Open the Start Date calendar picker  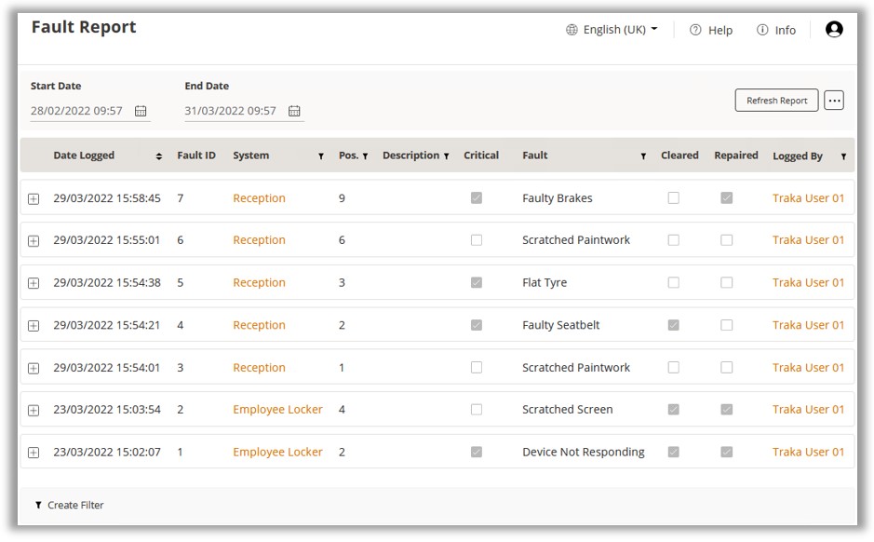141,111
